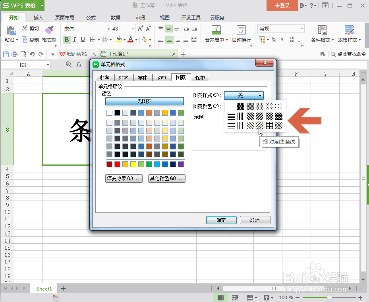Click the 取消 button

click(x=255, y=220)
